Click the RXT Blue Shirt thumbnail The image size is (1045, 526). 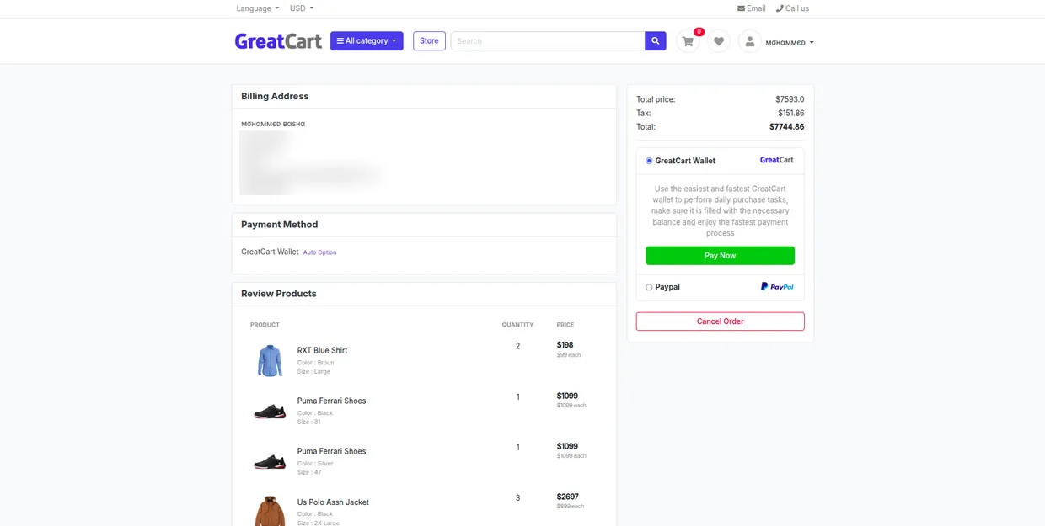coord(270,360)
